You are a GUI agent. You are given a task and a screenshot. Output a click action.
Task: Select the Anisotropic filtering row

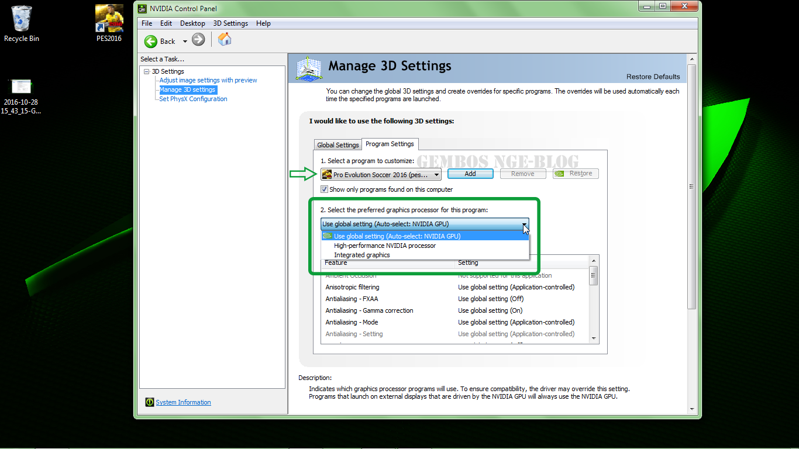pos(455,287)
